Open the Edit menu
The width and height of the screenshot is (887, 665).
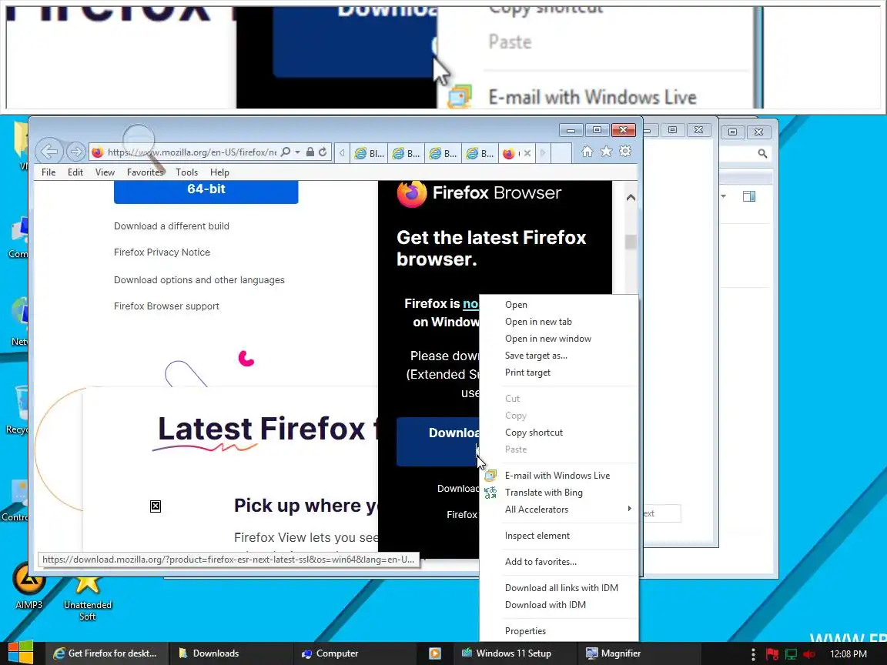click(75, 172)
